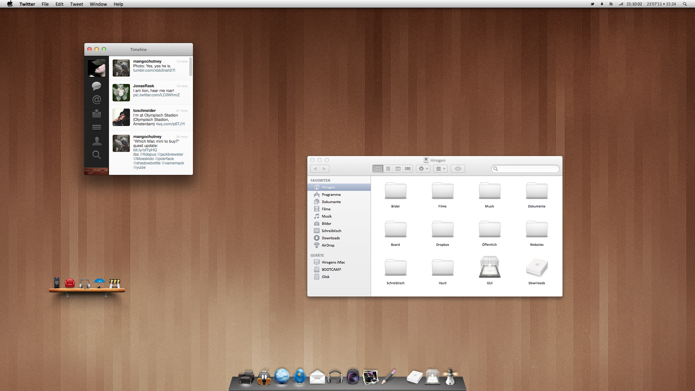Click the Finder back arrow button

pyautogui.click(x=315, y=169)
